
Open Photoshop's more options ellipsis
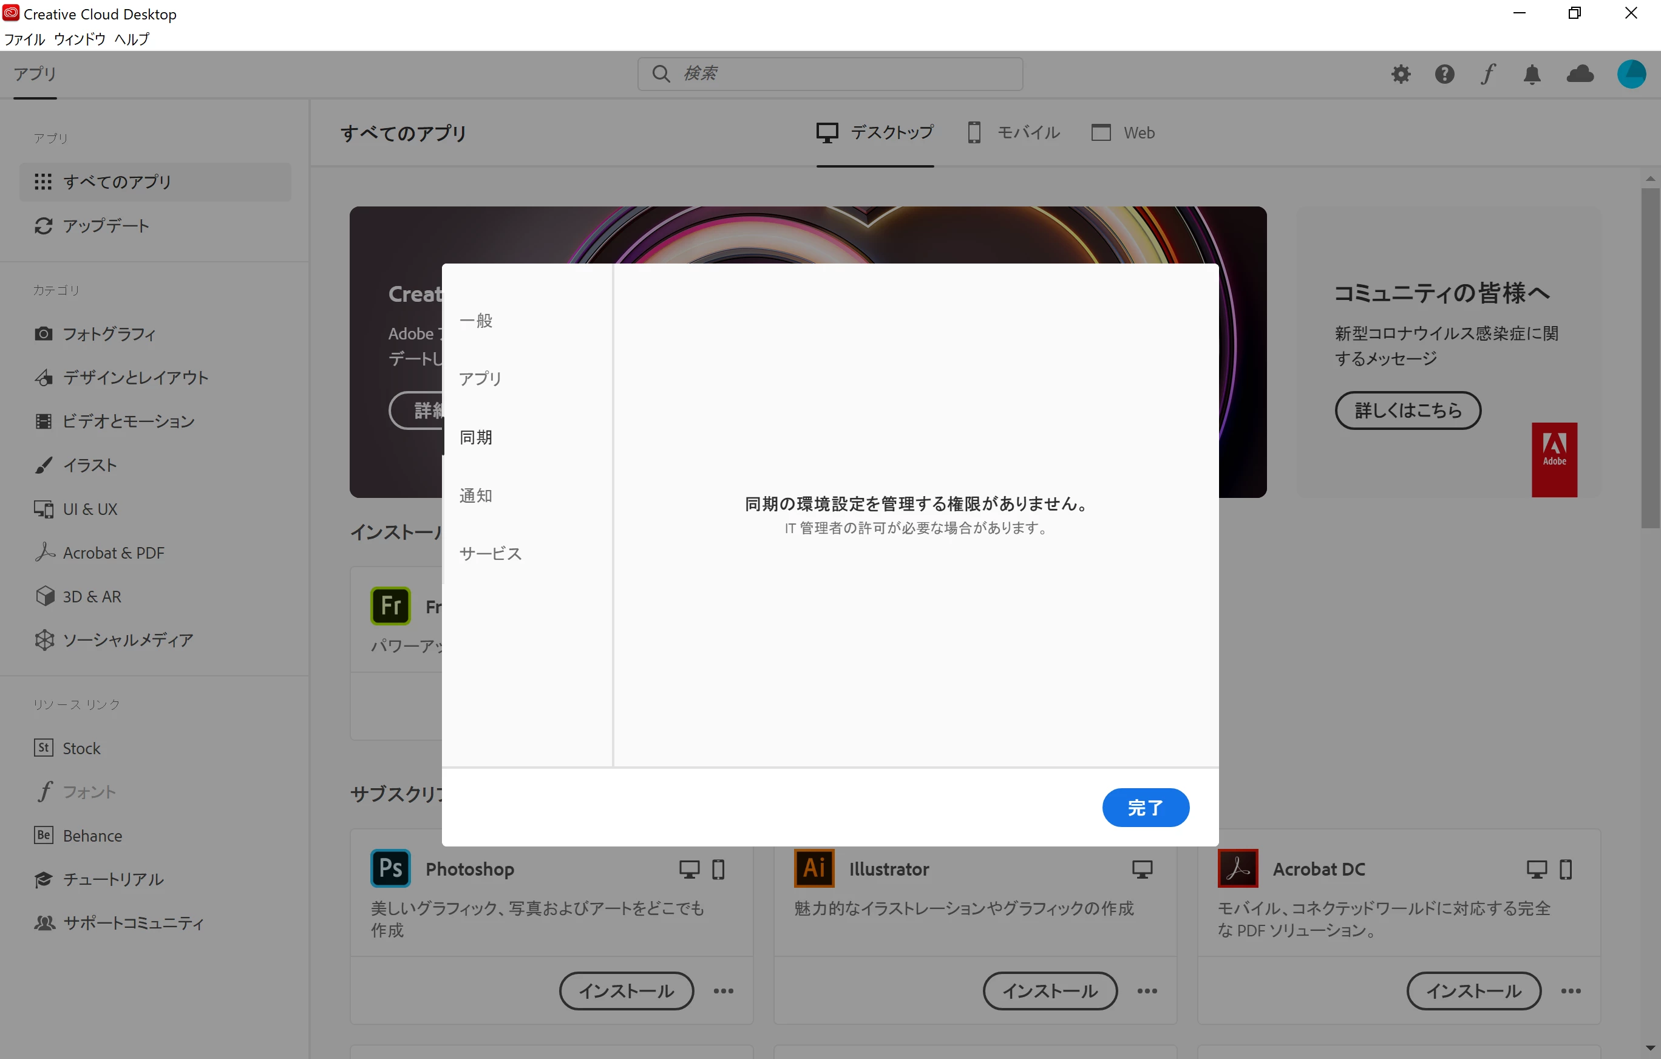(724, 991)
